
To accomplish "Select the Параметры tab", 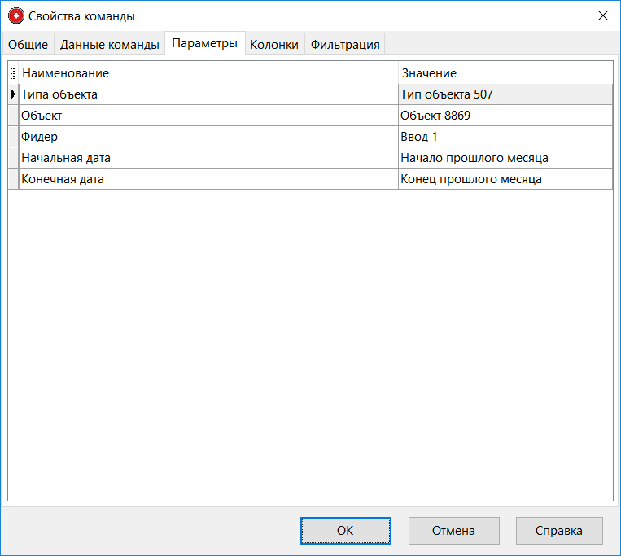I will (x=204, y=44).
